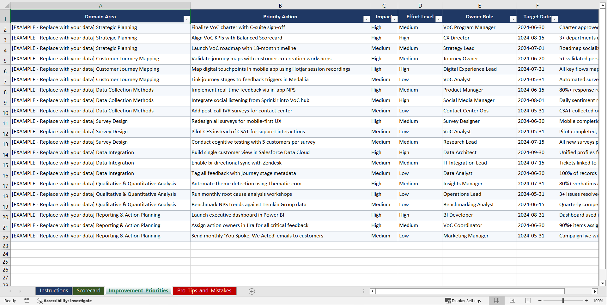Switch to Normal view in the status bar
Viewport: 607px width, 305px height.
(496, 301)
